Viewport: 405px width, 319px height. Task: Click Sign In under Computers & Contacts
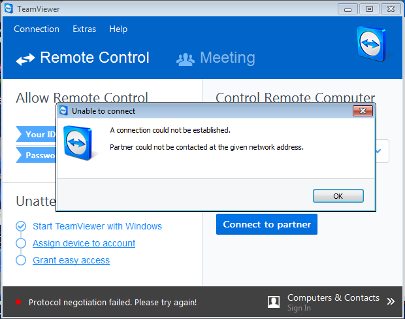(299, 308)
